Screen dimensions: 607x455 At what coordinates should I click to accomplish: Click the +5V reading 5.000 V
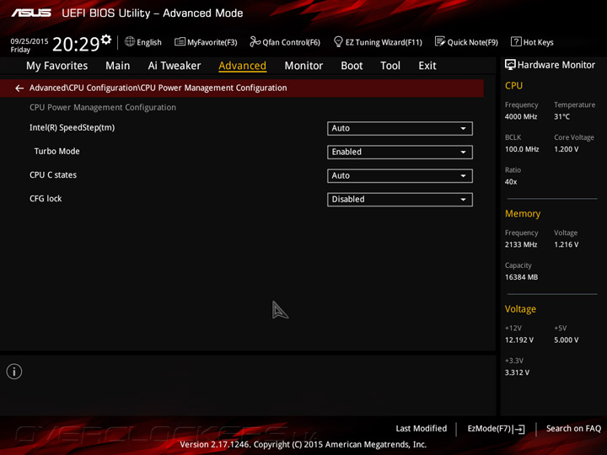click(566, 340)
